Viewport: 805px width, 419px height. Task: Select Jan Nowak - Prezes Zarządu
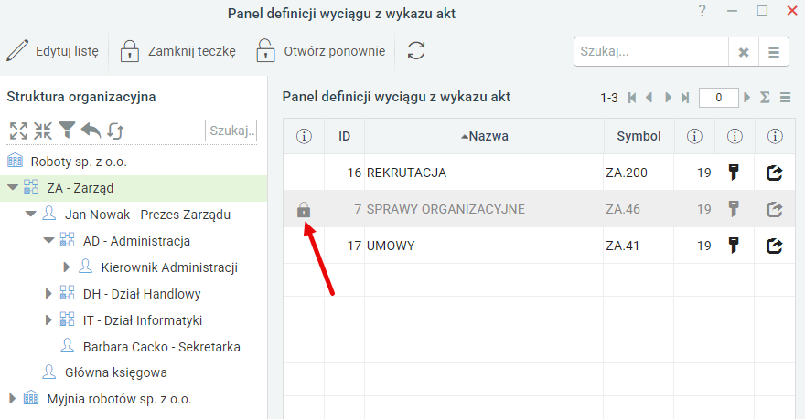coord(147,215)
